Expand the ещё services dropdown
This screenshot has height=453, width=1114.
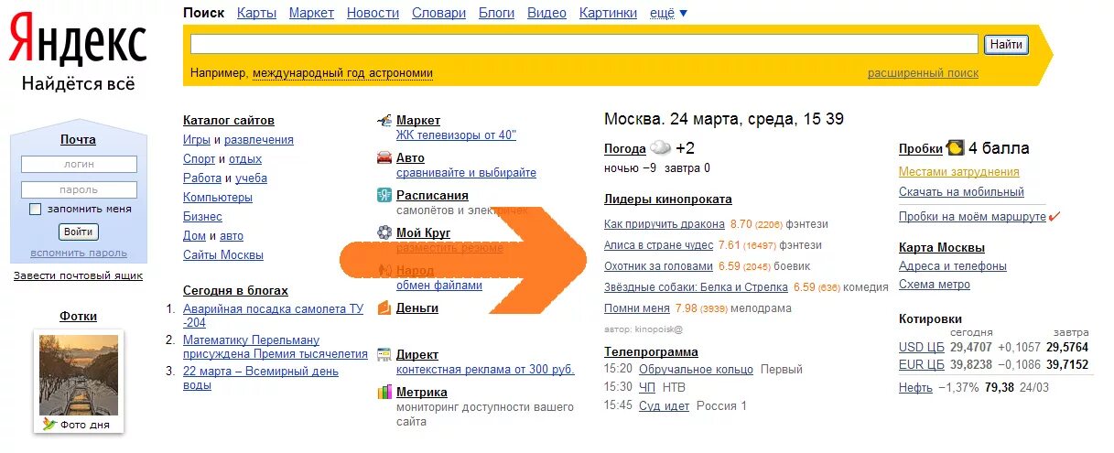[x=668, y=13]
